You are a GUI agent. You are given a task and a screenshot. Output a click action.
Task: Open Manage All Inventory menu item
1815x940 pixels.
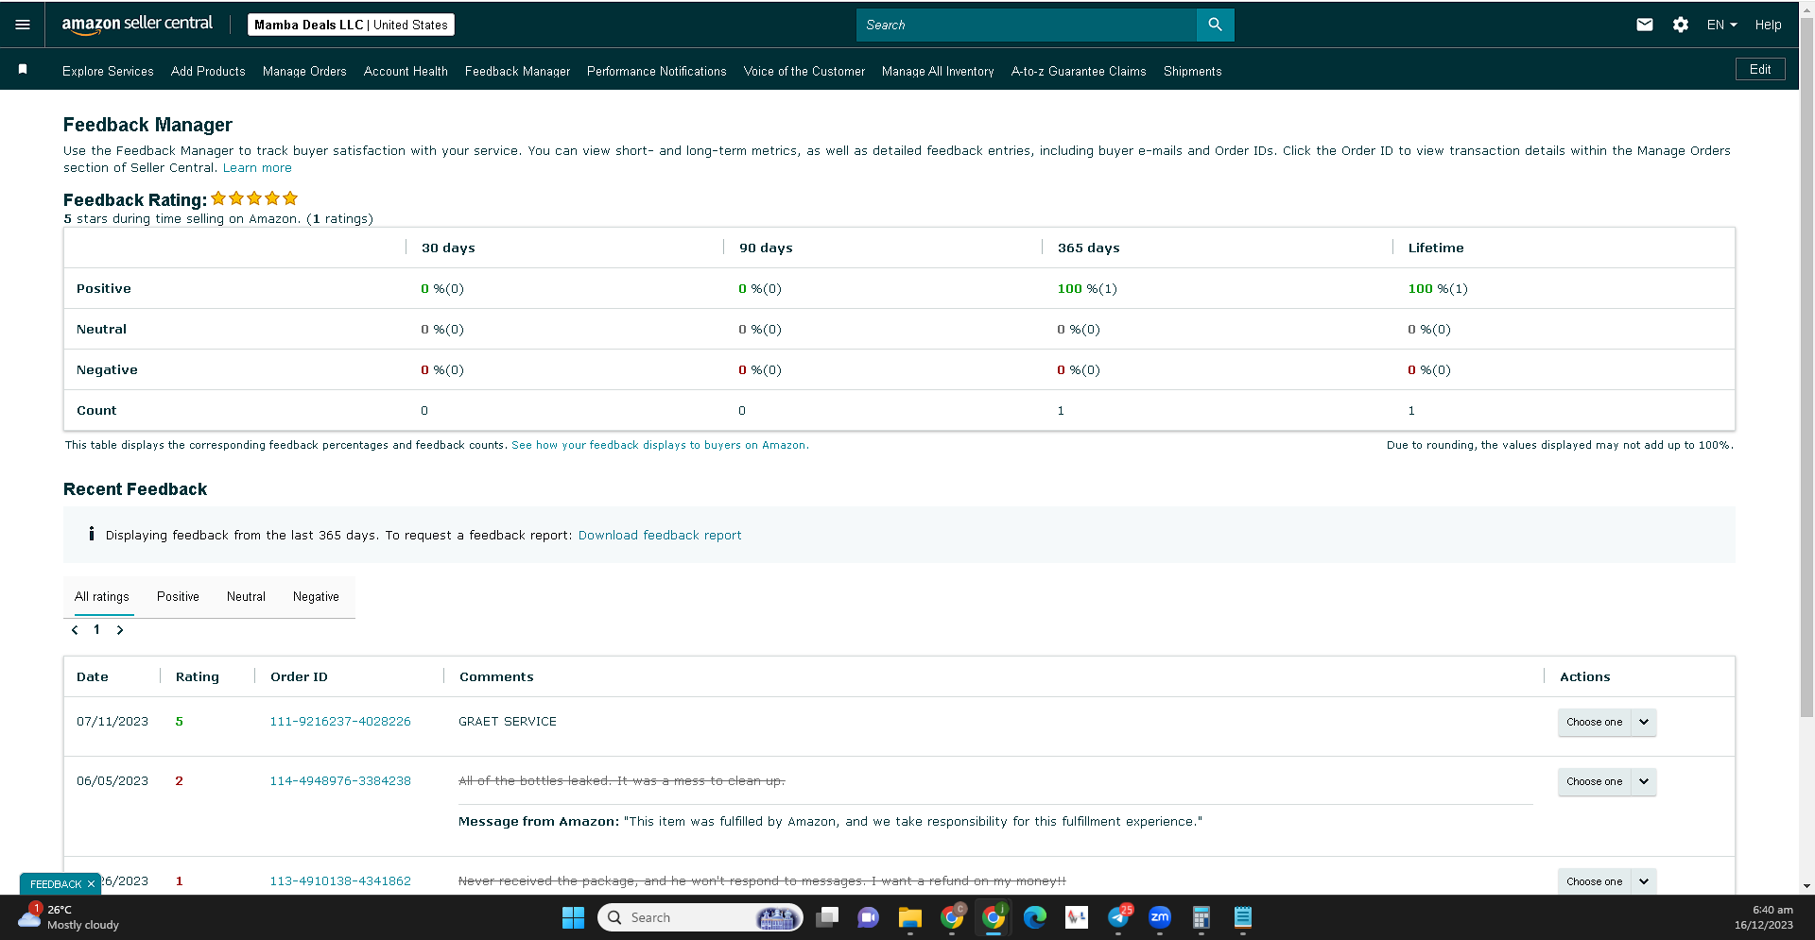(x=938, y=71)
